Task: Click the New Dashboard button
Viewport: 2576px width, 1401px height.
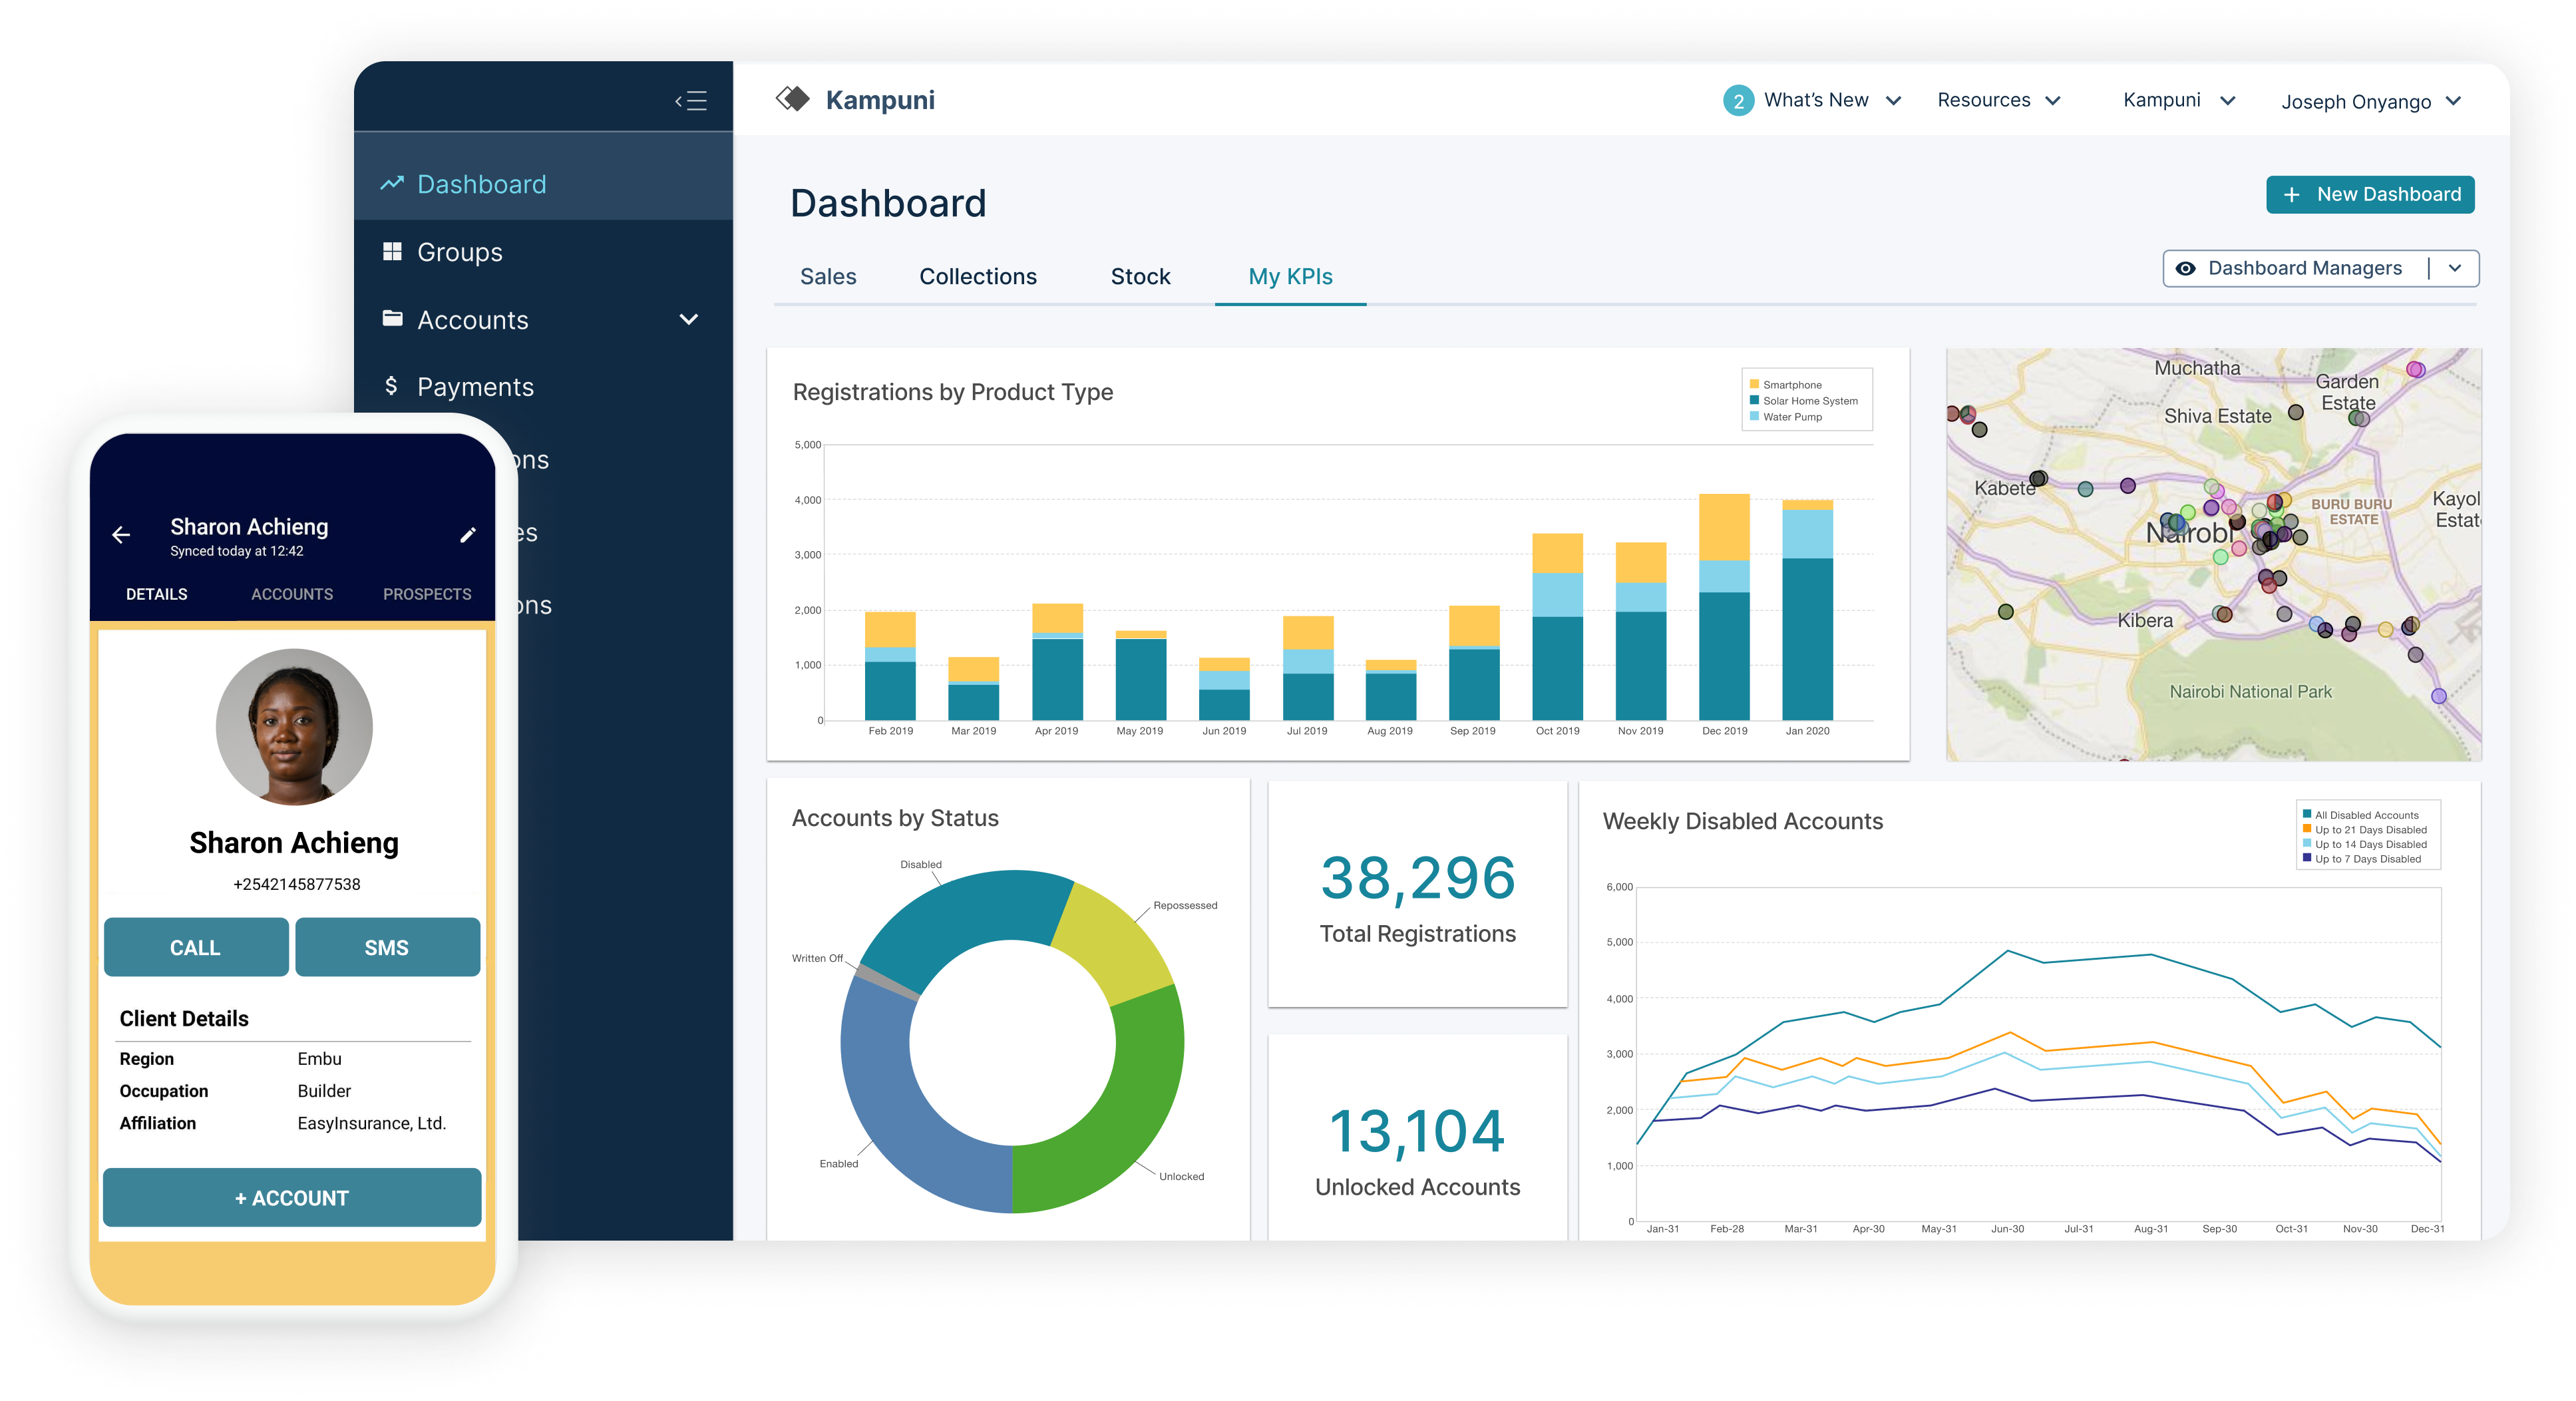Action: [x=2369, y=194]
